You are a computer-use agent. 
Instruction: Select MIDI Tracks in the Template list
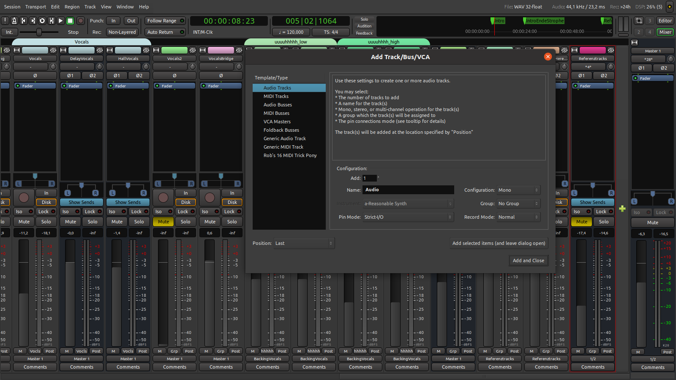click(x=276, y=96)
